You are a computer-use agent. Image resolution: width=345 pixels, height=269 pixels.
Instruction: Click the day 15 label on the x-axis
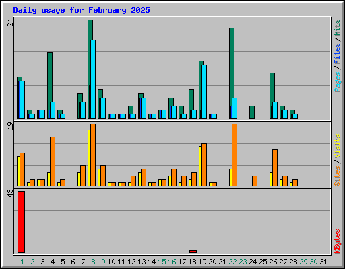(162, 262)
